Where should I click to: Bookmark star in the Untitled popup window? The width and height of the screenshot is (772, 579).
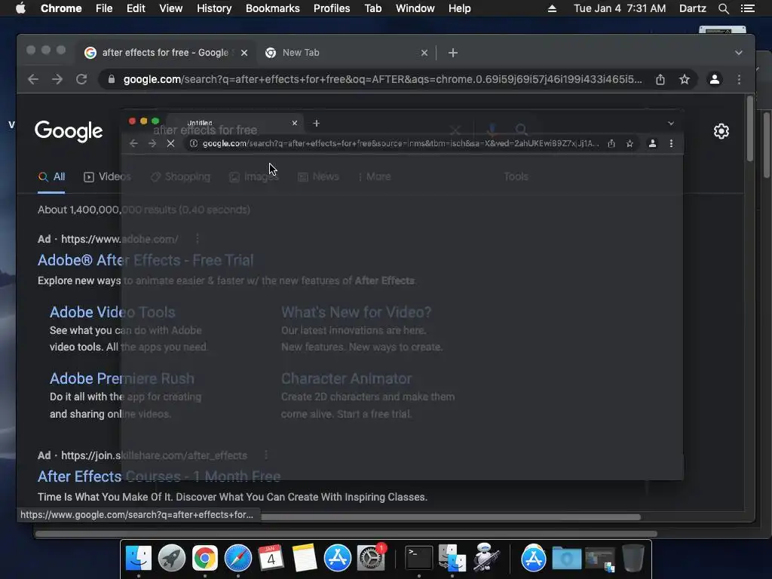[630, 143]
